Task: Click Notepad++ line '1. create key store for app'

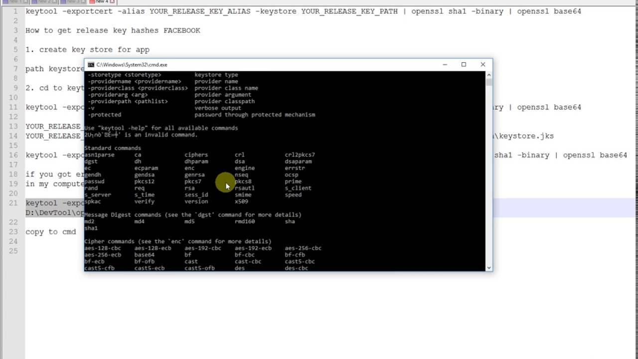Action: (x=87, y=49)
